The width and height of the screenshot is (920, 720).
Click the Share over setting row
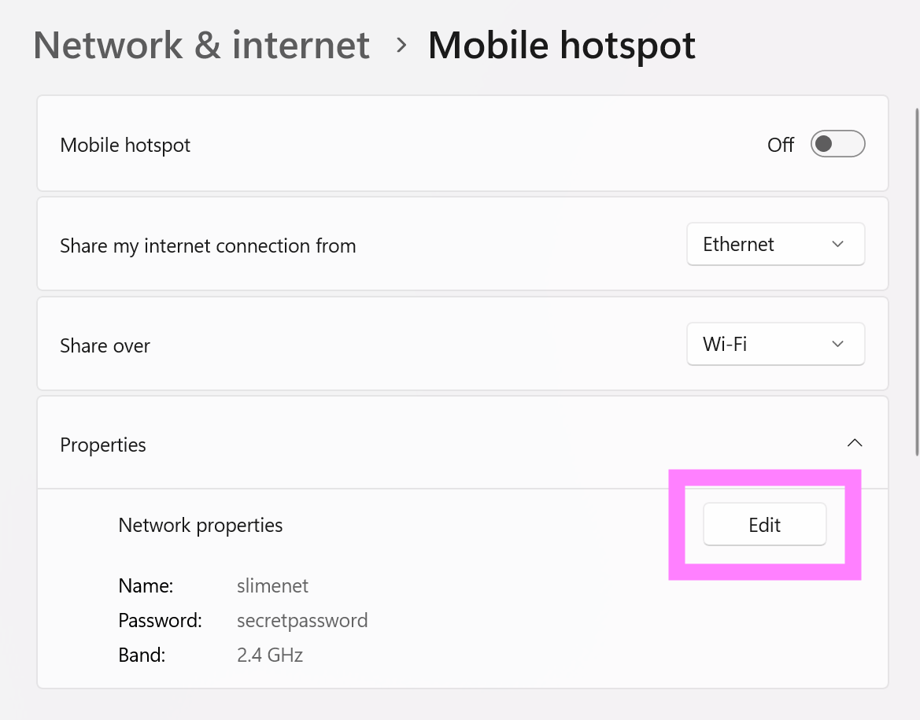[x=462, y=344]
